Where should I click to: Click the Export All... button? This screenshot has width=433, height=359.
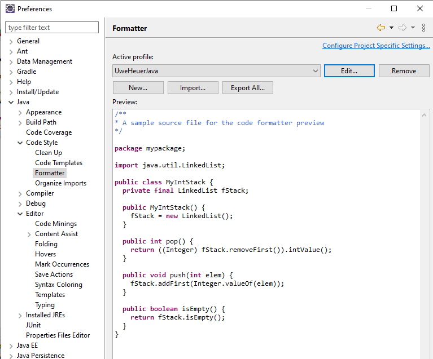(247, 87)
